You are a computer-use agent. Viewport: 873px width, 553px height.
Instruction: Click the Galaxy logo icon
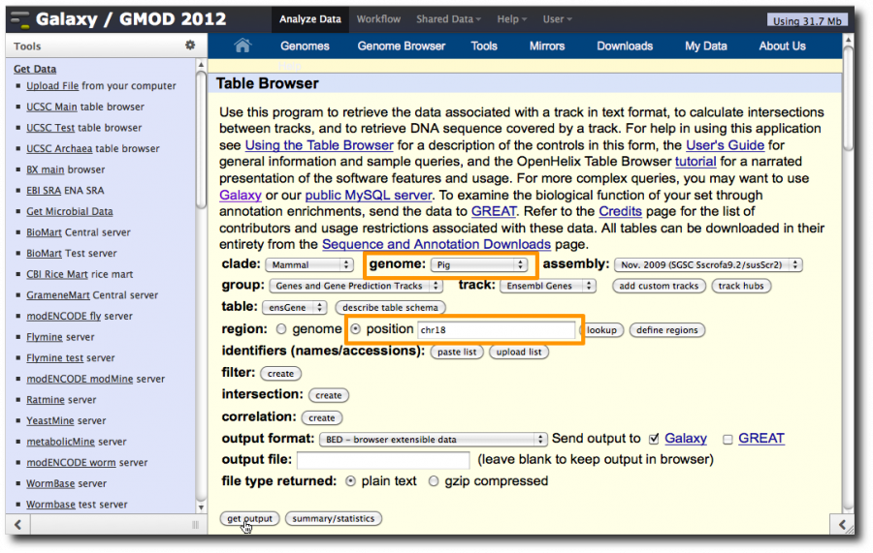coord(20,19)
